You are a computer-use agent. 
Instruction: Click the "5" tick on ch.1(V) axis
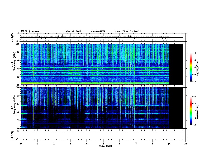(18, 34)
